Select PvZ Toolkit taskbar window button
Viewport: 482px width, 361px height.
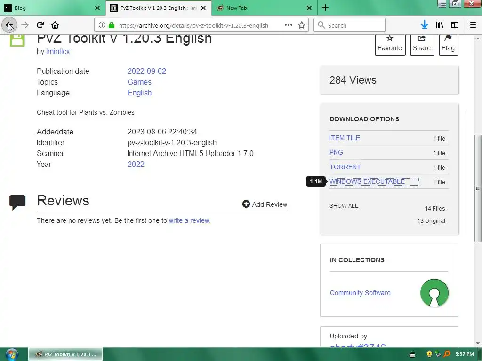click(65, 354)
